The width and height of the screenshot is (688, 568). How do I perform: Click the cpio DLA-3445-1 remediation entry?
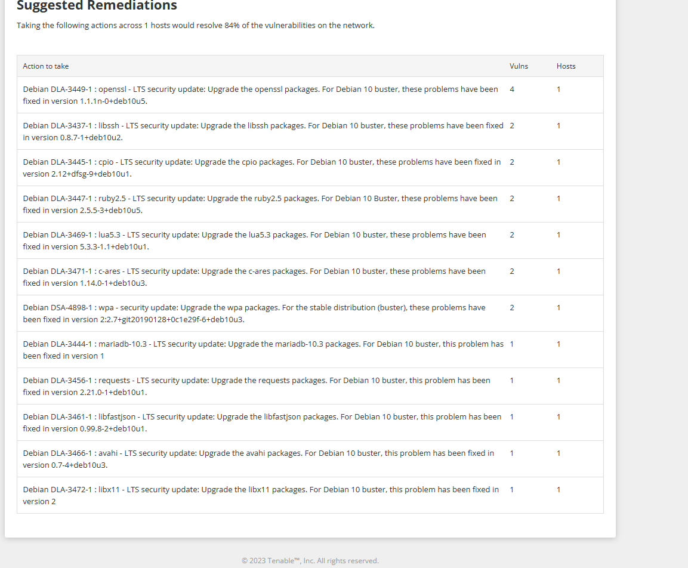click(261, 168)
